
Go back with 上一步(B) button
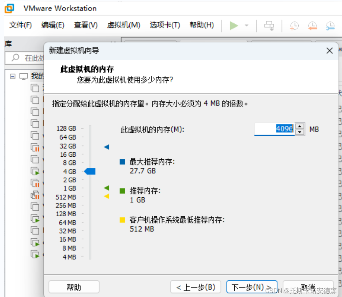196,287
